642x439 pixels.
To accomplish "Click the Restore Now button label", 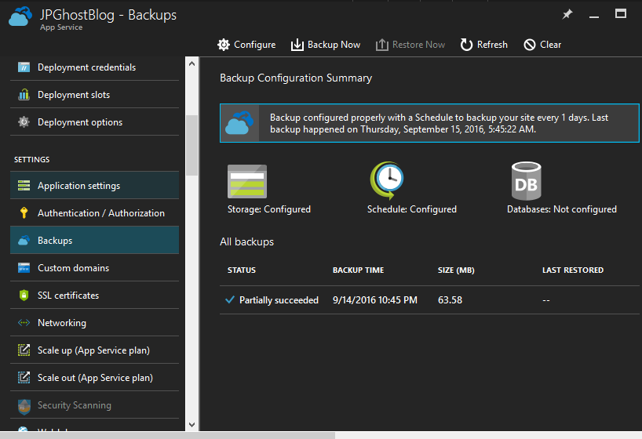I will pyautogui.click(x=418, y=45).
